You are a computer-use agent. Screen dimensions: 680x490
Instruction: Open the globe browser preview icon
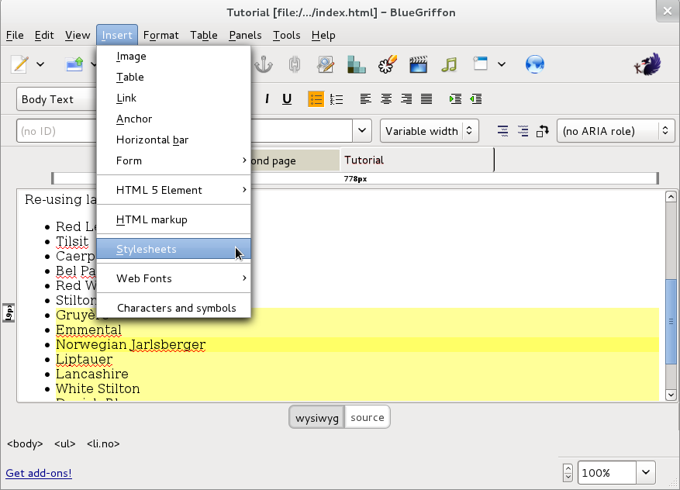535,65
